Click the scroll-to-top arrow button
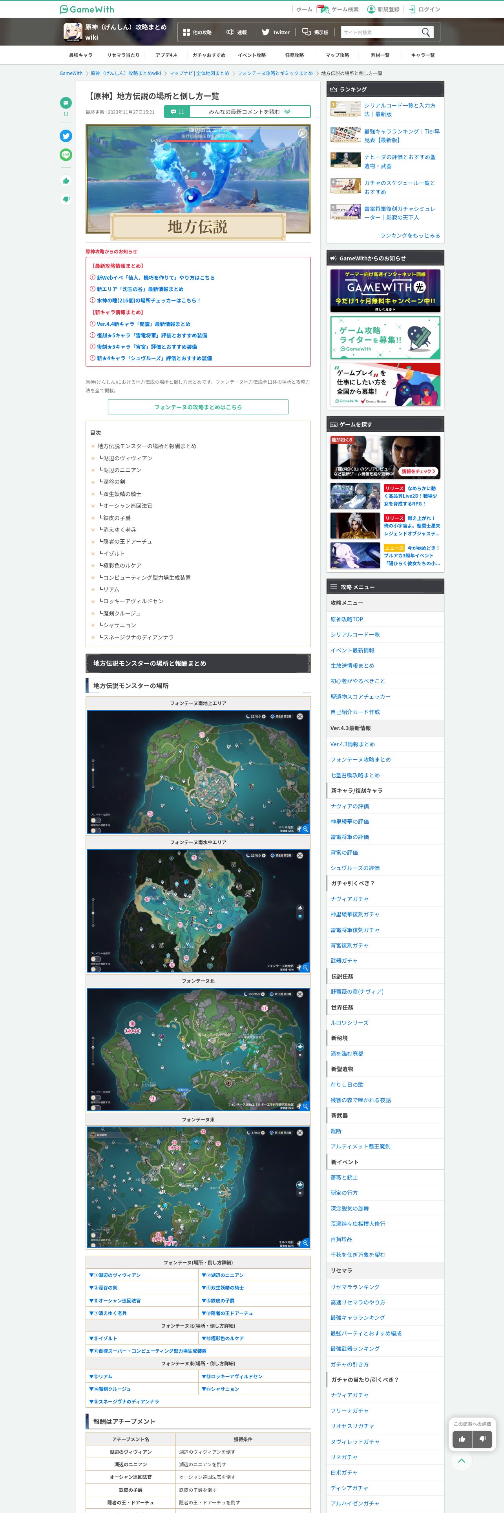The height and width of the screenshot is (1513, 504). click(x=462, y=1461)
